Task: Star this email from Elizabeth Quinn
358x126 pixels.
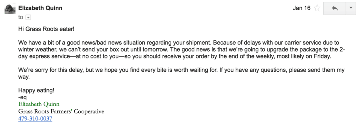Action: 317,8
